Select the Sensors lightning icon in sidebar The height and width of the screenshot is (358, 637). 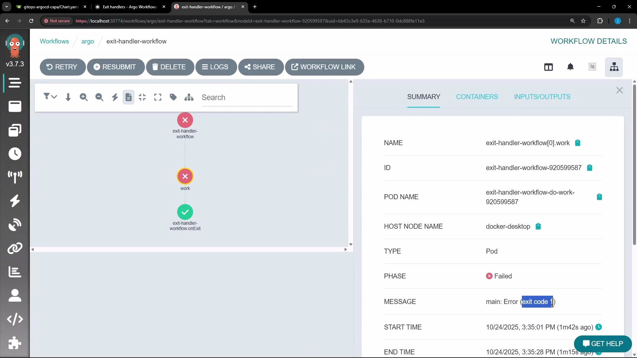[15, 201]
